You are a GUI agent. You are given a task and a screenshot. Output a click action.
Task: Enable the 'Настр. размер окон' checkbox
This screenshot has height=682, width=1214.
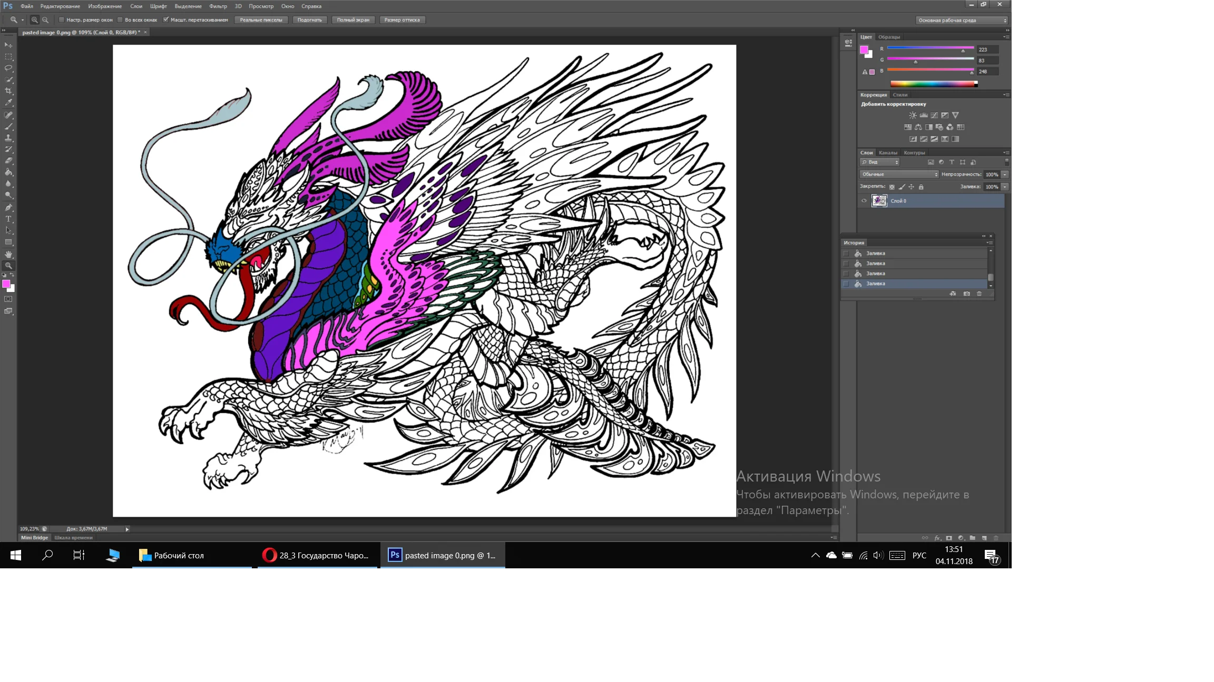coord(62,20)
